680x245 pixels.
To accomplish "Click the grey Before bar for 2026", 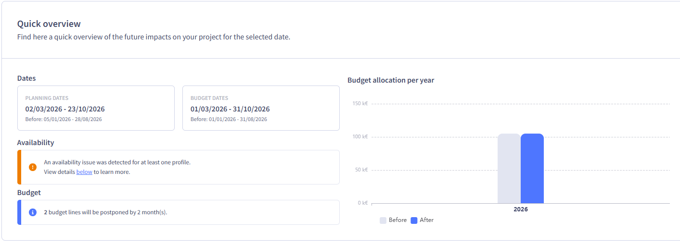I will 509,168.
